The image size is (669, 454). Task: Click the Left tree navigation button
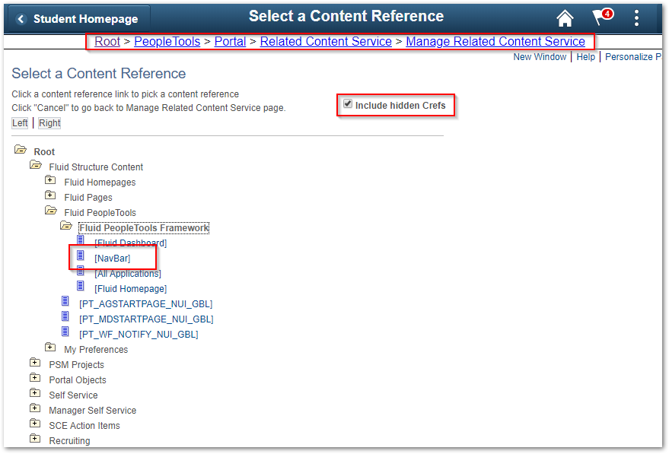pyautogui.click(x=20, y=123)
